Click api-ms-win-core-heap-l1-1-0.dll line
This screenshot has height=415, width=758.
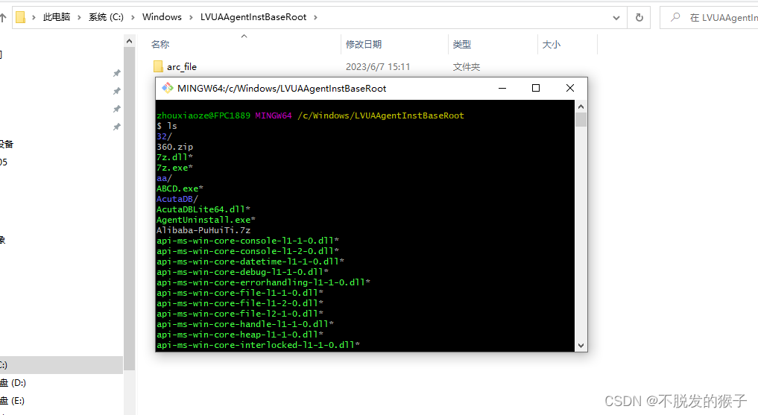pos(240,335)
